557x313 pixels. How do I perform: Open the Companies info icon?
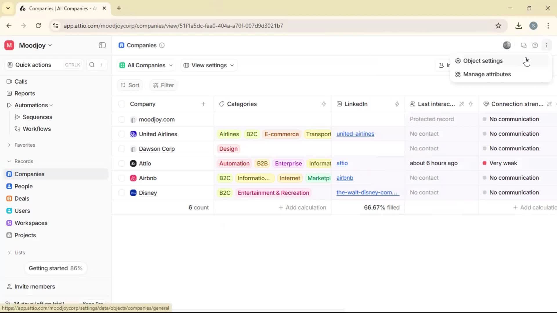coord(162,45)
